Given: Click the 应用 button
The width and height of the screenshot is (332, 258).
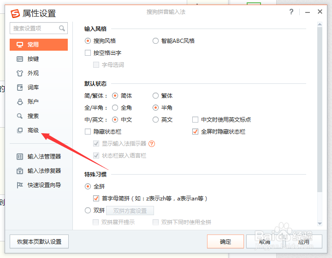Looking at the screenshot, I should coord(303,241).
